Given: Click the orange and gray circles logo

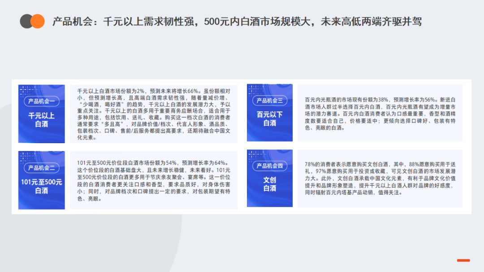Looking at the screenshot, I should coord(32,21).
